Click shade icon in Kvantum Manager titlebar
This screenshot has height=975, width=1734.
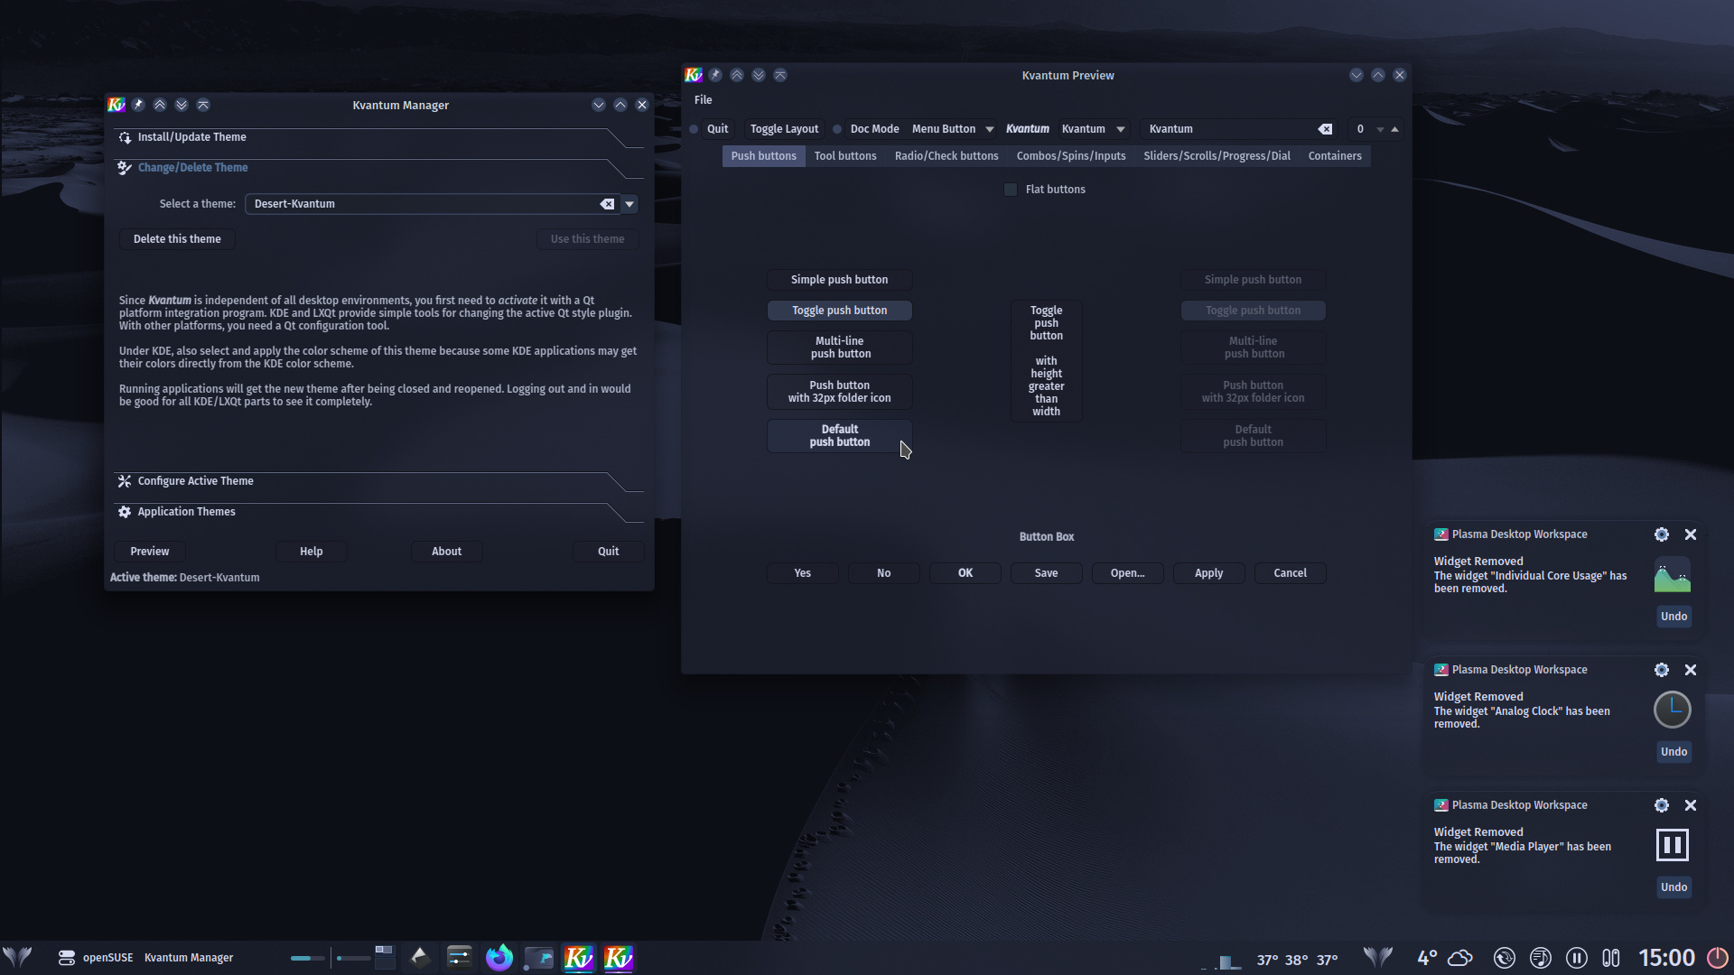203,105
